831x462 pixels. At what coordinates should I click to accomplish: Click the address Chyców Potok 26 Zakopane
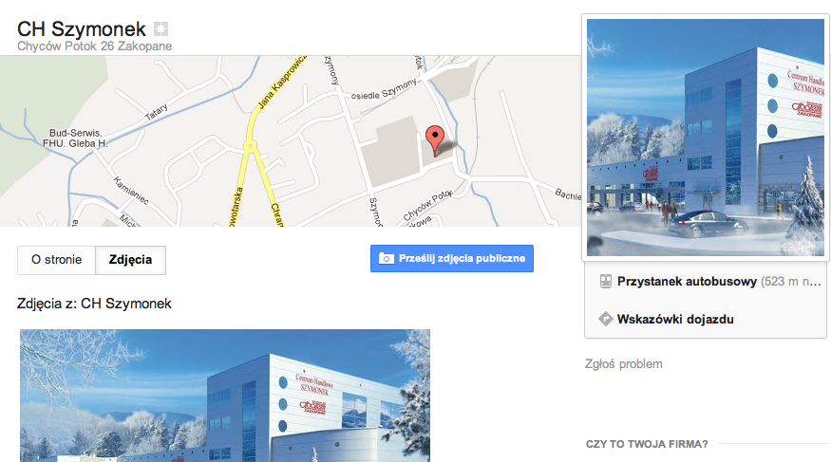(94, 46)
